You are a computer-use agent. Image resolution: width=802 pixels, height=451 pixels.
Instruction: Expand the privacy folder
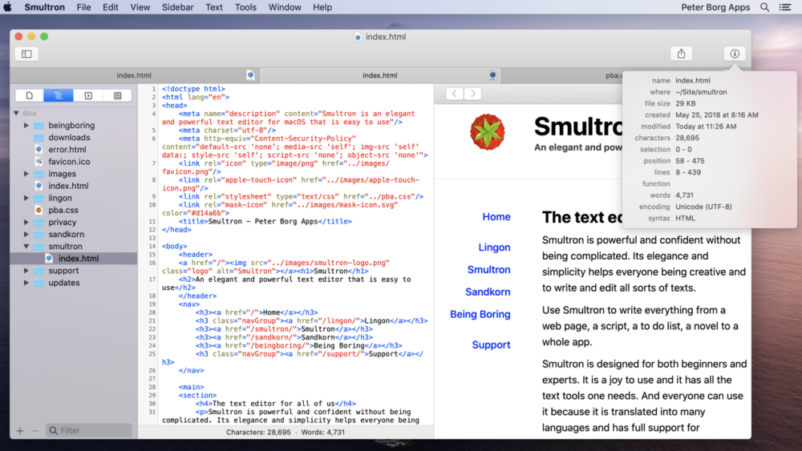26,222
